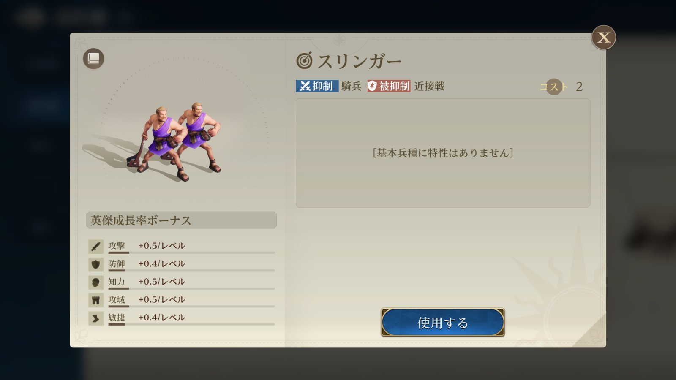Click the 使用する button
This screenshot has height=380, width=676.
[x=443, y=323]
